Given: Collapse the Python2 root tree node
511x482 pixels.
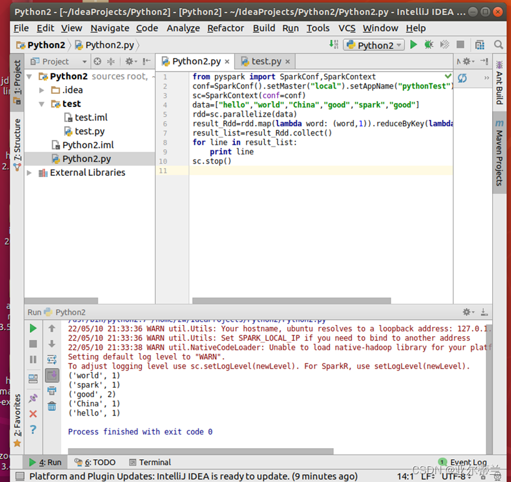Looking at the screenshot, I should point(29,77).
